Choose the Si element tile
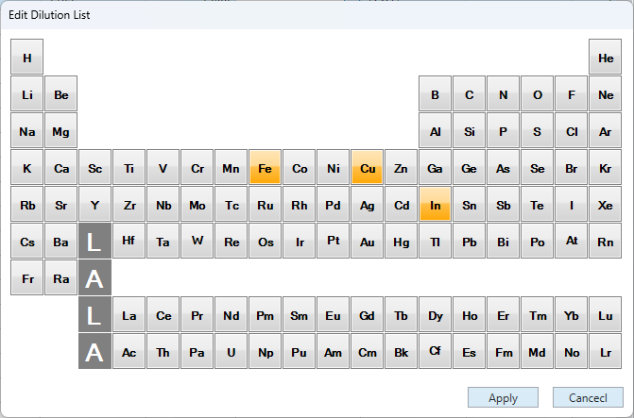The width and height of the screenshot is (634, 418). click(469, 130)
